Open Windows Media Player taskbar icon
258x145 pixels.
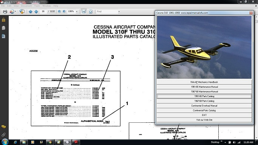coord(32,142)
